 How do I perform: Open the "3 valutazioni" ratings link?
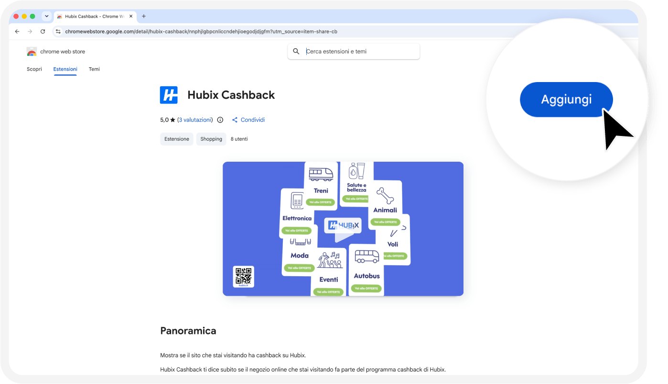tap(195, 120)
